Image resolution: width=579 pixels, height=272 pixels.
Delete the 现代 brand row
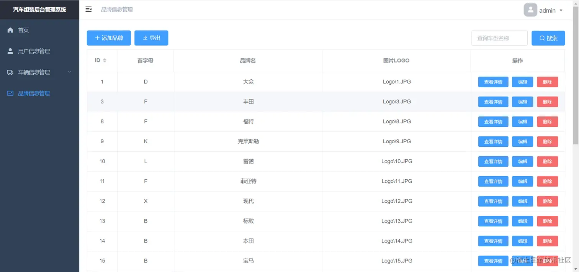pos(548,202)
